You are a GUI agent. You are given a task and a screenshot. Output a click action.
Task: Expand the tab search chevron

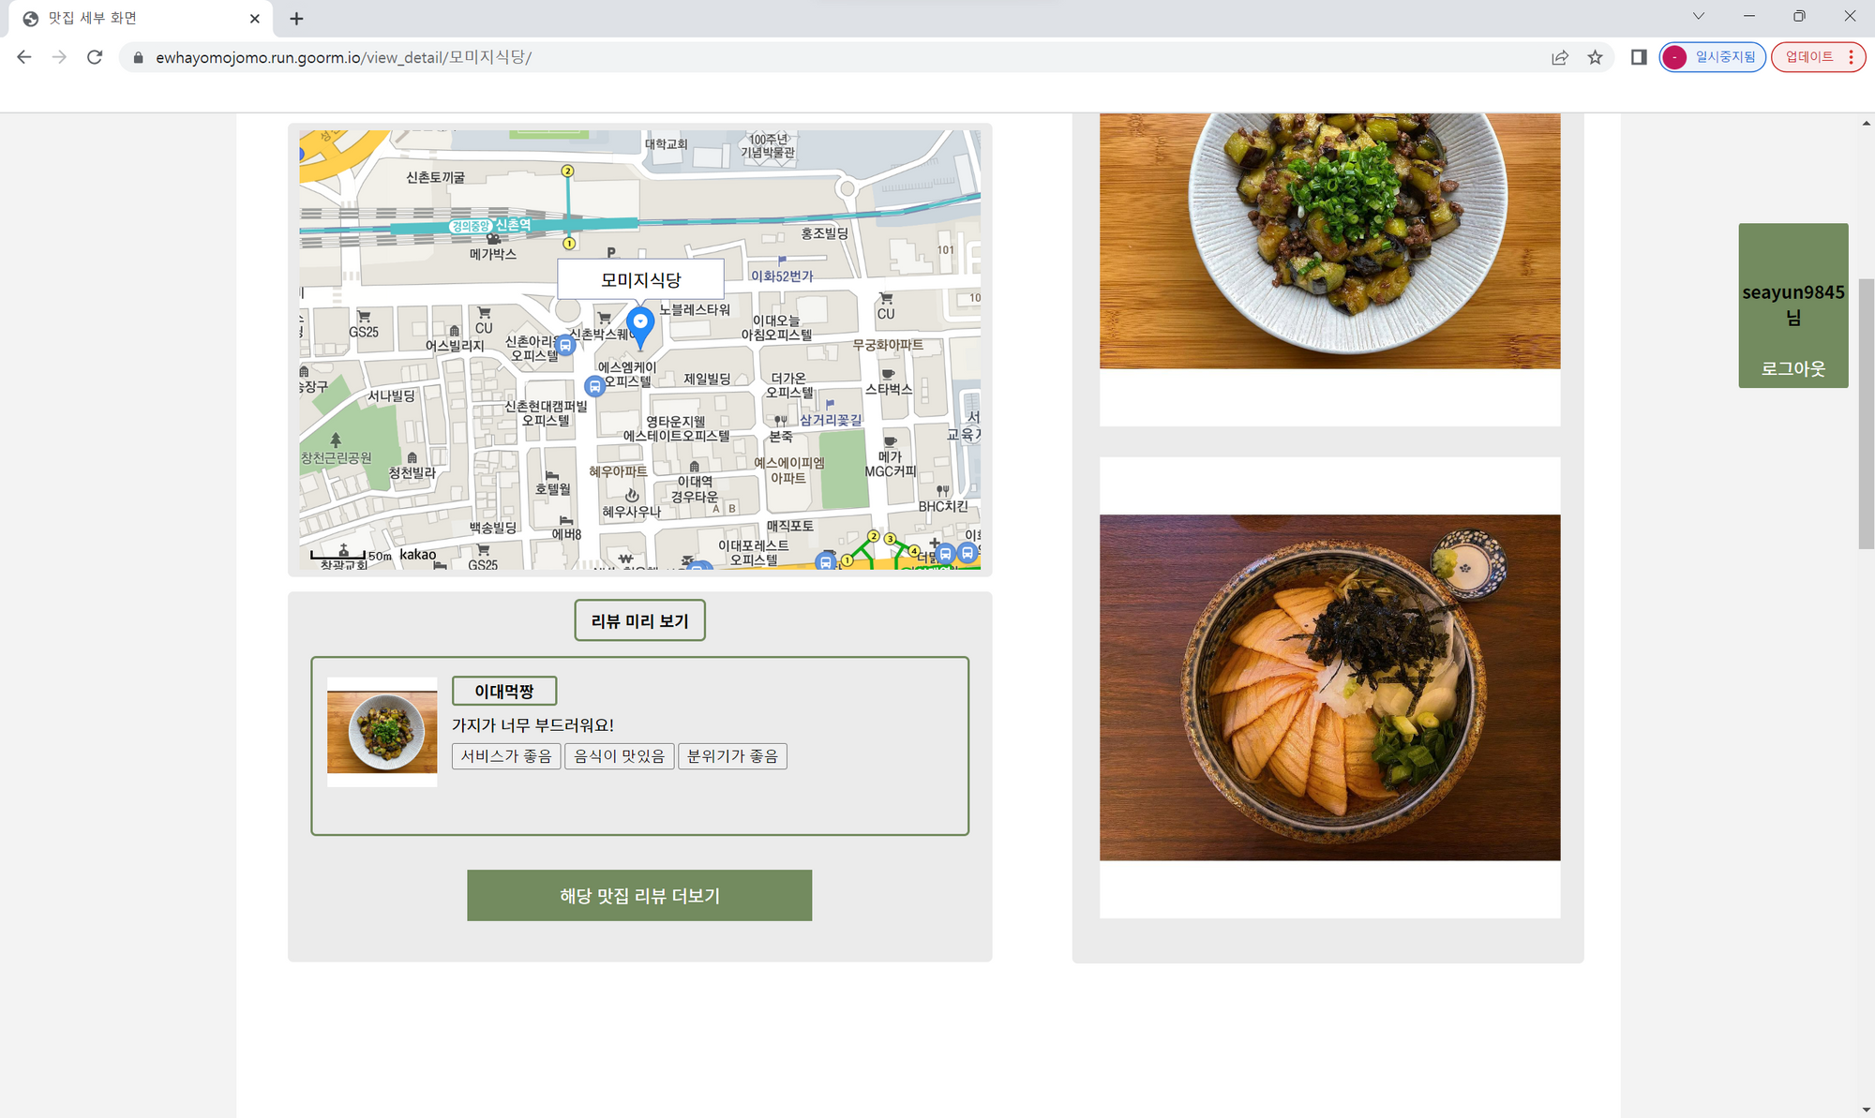(1698, 16)
